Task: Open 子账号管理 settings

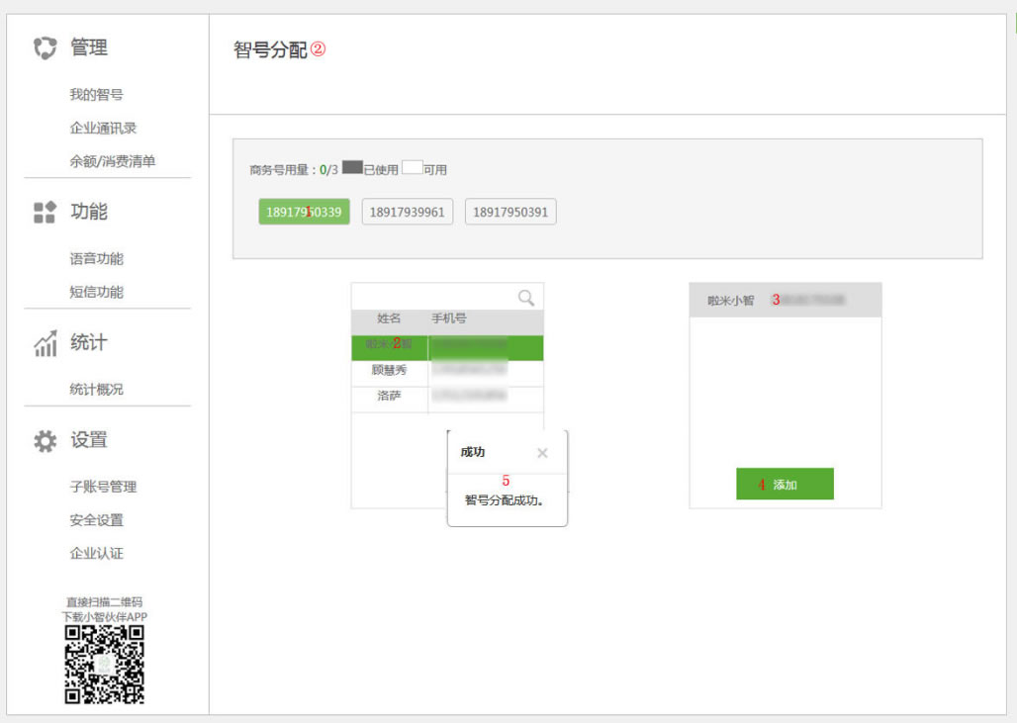Action: 103,487
